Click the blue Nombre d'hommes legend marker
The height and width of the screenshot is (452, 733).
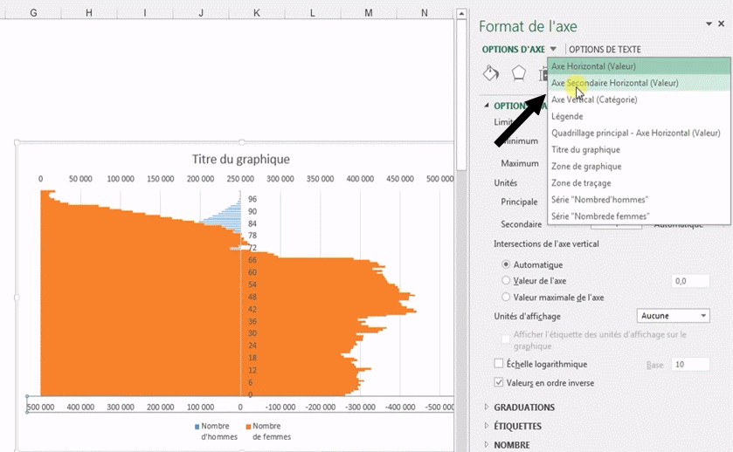(197, 426)
